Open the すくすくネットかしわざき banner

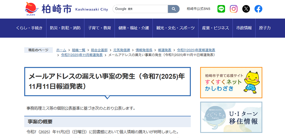coord(231,83)
